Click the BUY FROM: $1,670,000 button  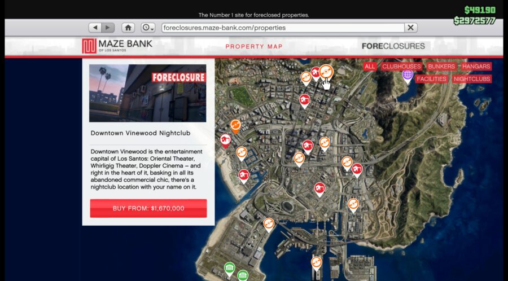click(x=148, y=208)
